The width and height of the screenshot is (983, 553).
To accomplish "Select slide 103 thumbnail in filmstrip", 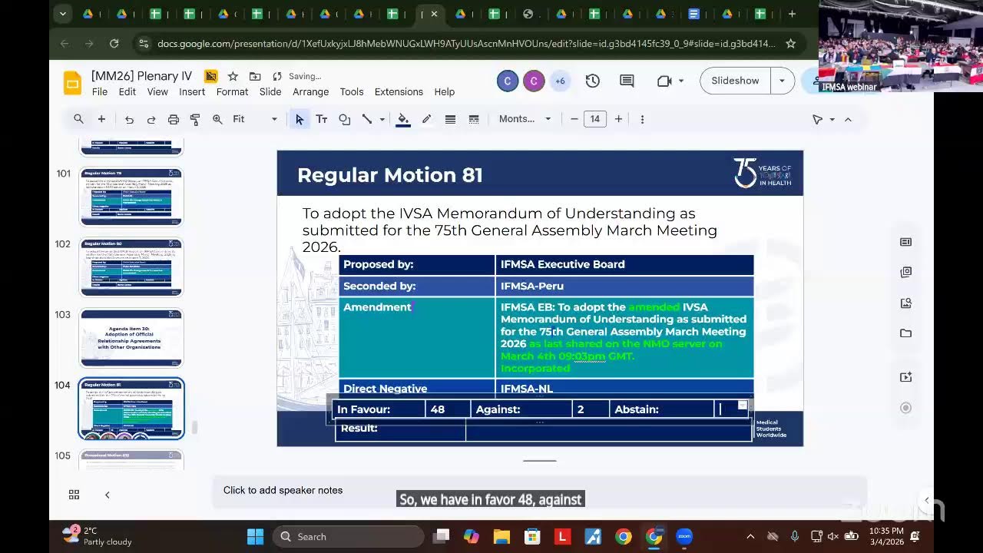I will 131,338.
